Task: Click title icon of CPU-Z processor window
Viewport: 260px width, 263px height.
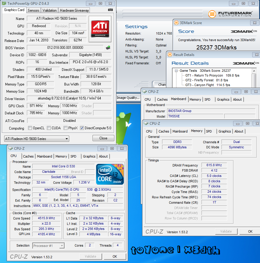Action: 10,148
